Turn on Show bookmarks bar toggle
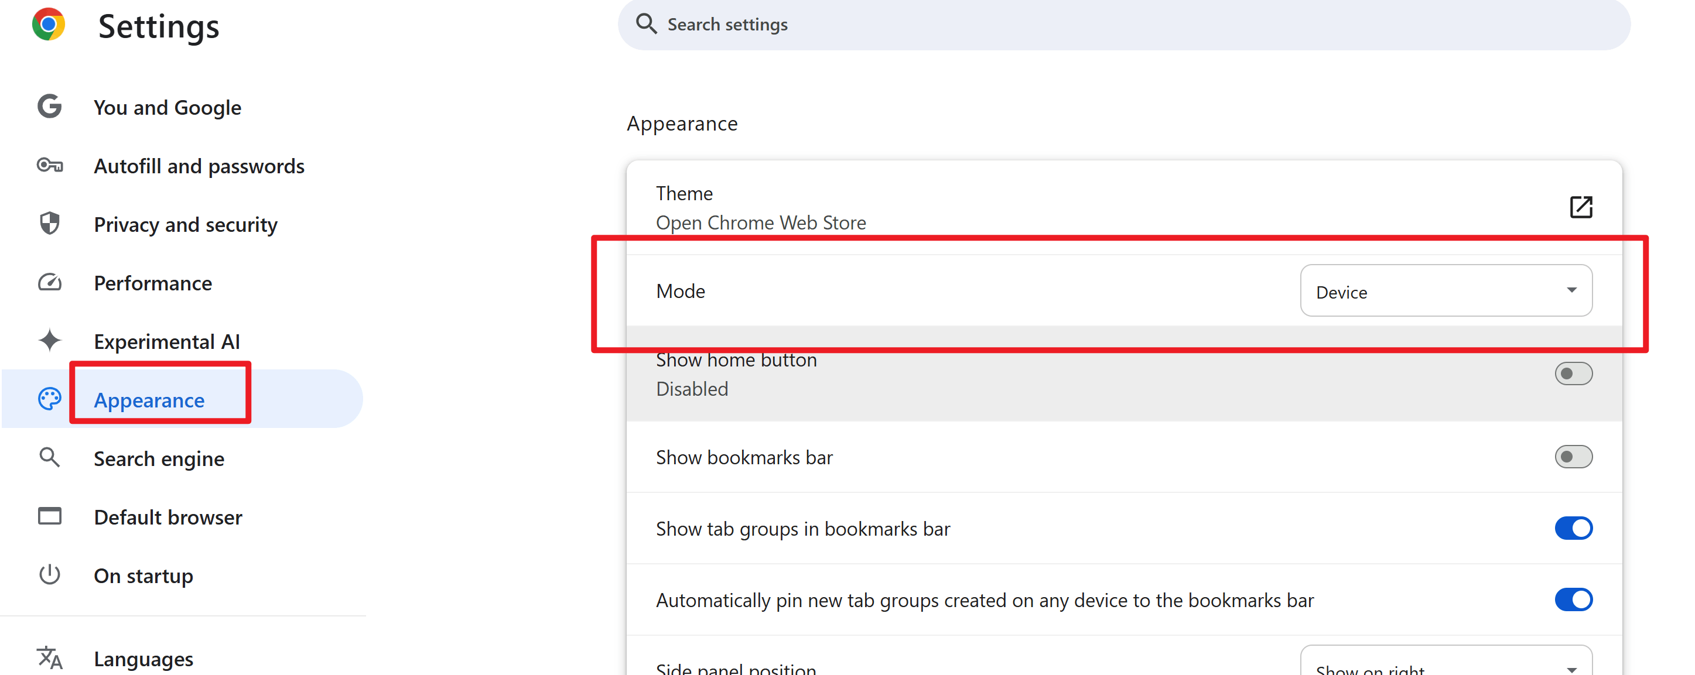1695x675 pixels. (x=1573, y=457)
